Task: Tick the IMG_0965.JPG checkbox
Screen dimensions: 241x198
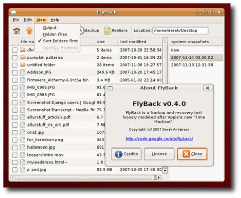Action: (x=15, y=87)
